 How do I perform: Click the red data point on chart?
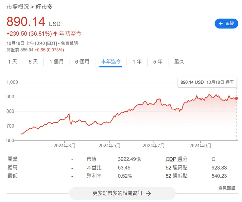point(236,98)
